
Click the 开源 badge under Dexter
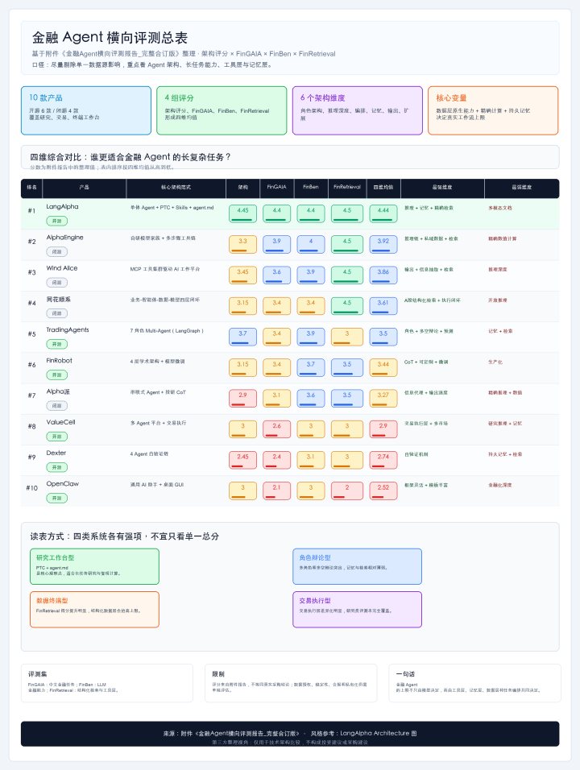[57, 467]
